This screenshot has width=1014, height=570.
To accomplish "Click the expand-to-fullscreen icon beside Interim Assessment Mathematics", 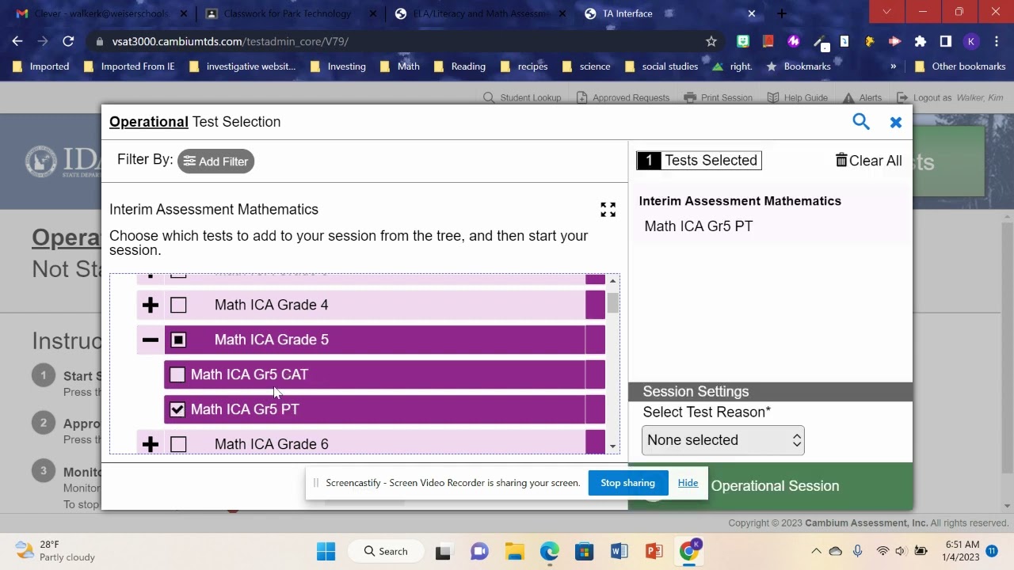I will pyautogui.click(x=608, y=210).
